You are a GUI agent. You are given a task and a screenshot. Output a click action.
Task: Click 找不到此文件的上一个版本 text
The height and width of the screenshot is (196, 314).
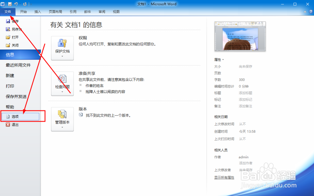[x=108, y=115]
